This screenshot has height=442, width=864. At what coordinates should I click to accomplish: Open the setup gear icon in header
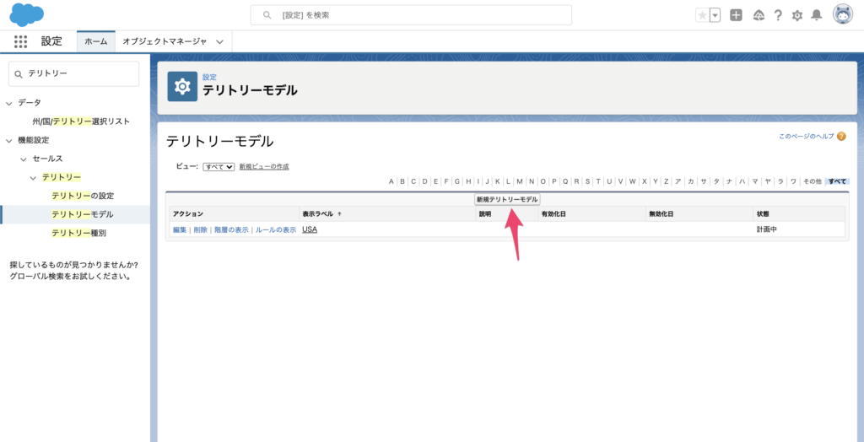[797, 15]
